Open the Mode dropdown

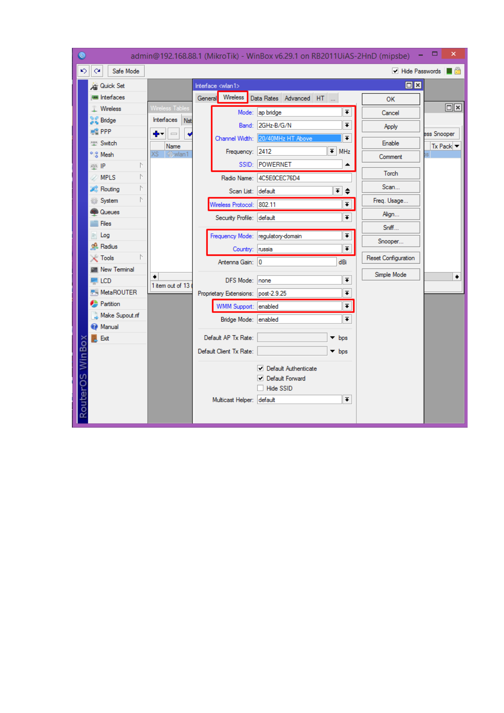pyautogui.click(x=347, y=112)
